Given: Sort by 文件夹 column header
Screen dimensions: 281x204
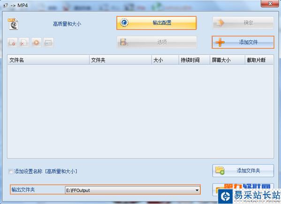Looking at the screenshot, I should point(120,60).
